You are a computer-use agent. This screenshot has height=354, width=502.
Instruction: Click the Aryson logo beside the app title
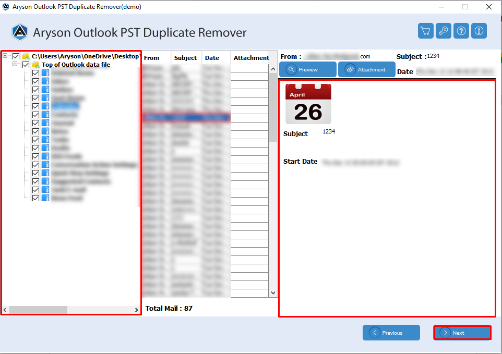(20, 32)
